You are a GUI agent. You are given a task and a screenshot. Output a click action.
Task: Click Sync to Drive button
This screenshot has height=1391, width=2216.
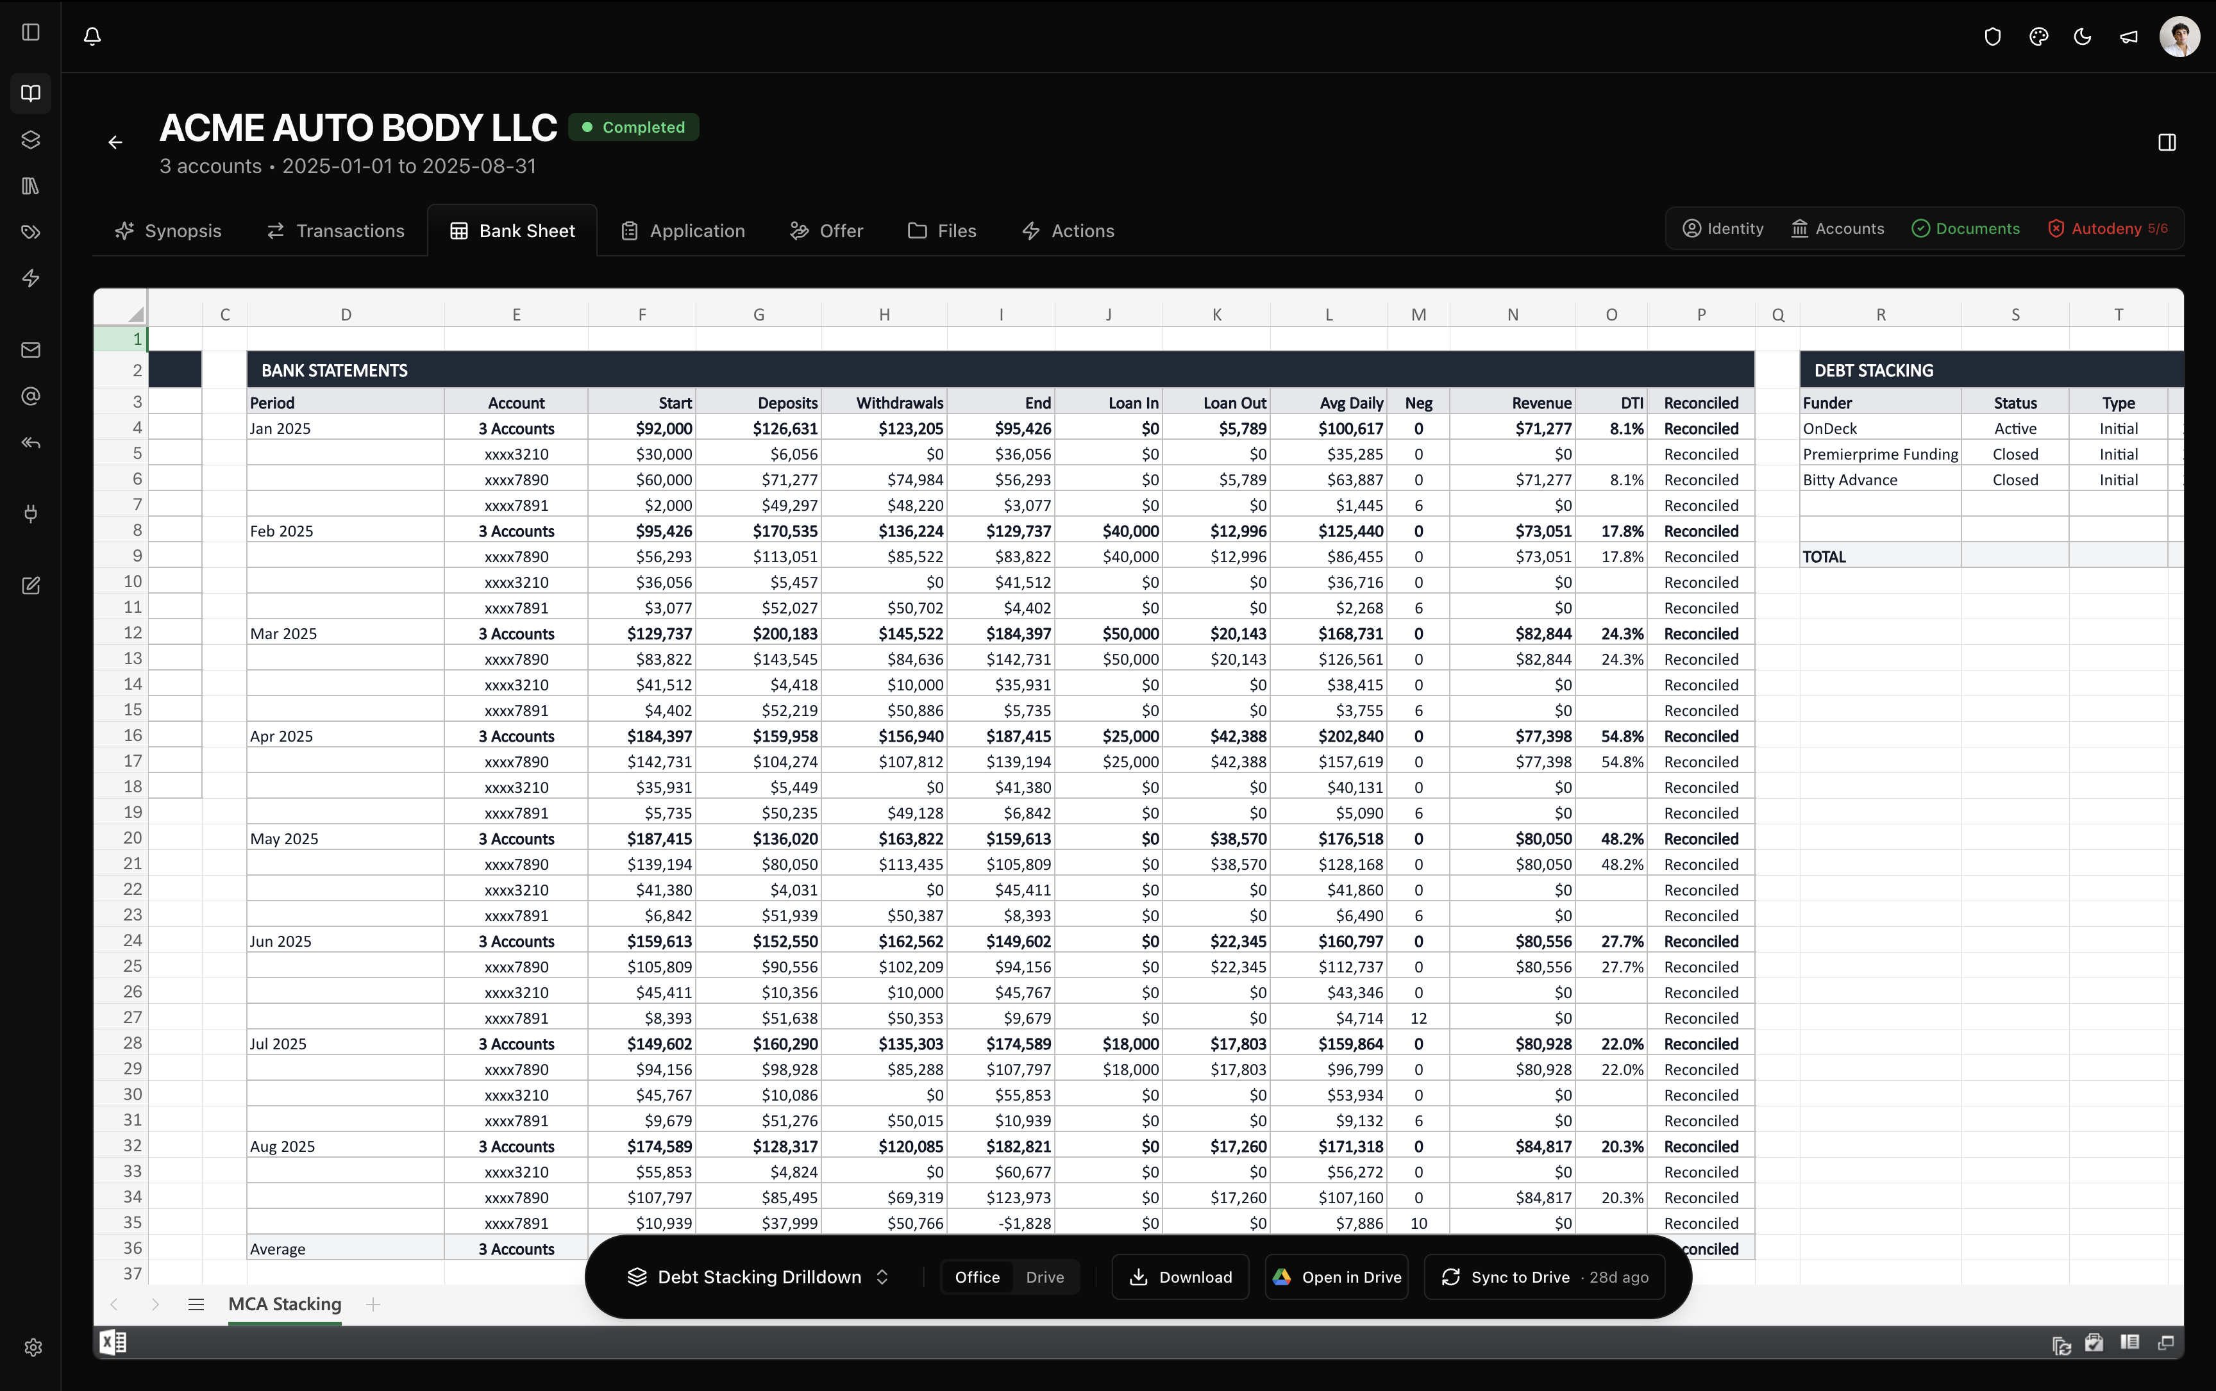click(x=1544, y=1277)
